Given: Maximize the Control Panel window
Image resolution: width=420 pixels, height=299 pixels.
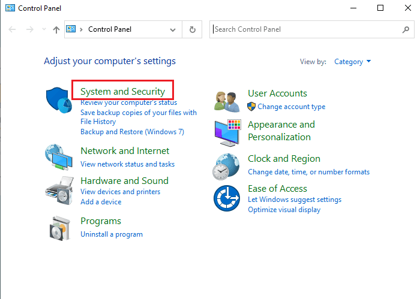Looking at the screenshot, I should (x=380, y=8).
